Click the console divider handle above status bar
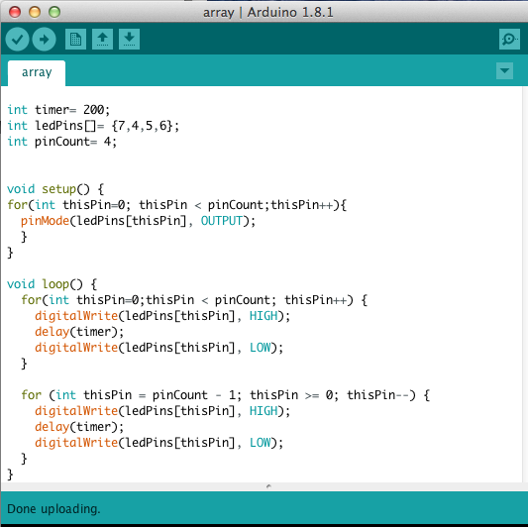 (268, 486)
